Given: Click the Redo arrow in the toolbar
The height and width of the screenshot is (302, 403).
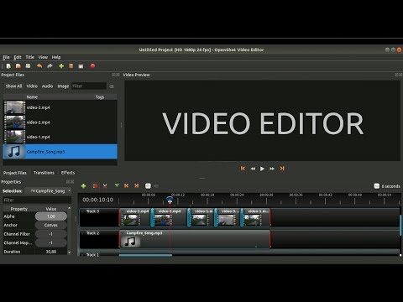Looking at the screenshot, I should point(50,66).
